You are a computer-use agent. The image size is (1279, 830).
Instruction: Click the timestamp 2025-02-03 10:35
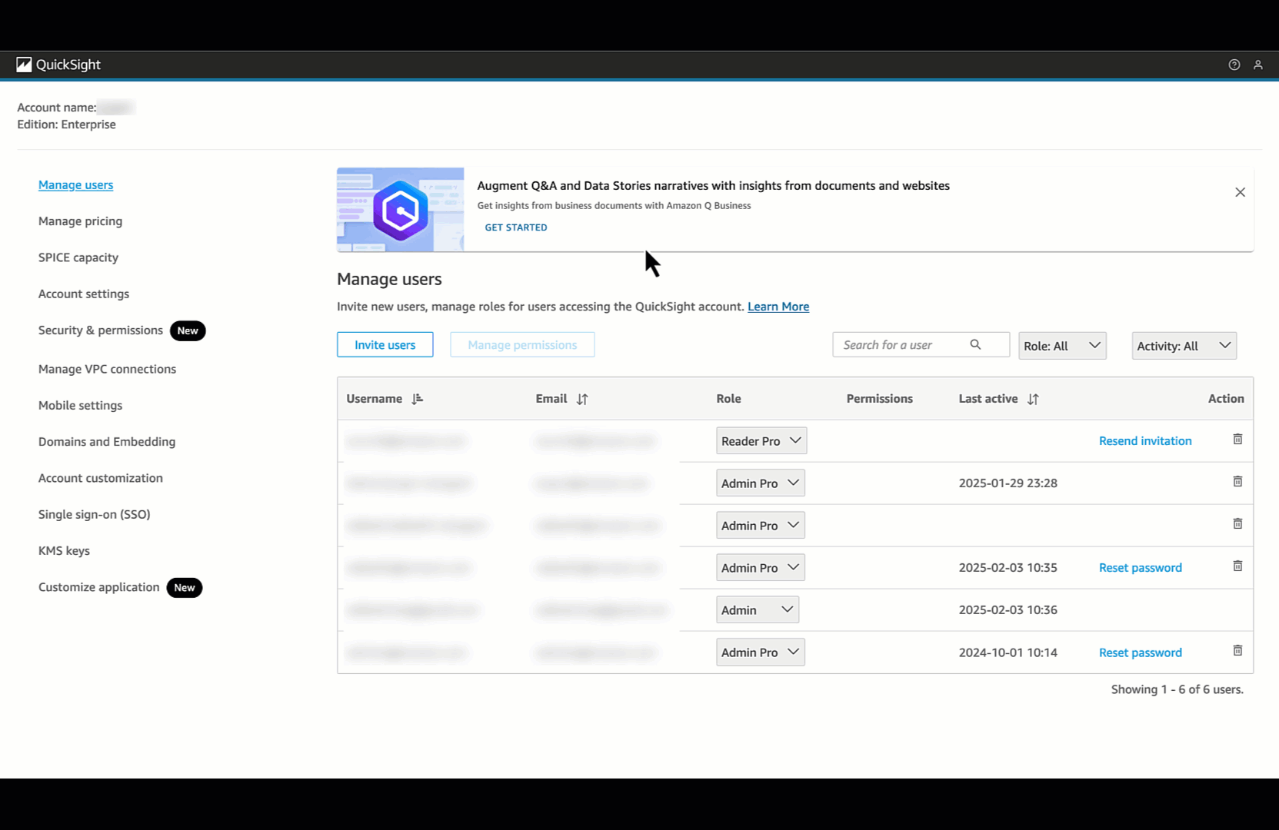1008,568
